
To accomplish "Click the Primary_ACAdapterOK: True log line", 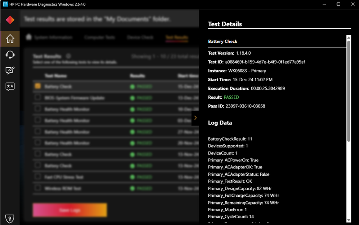I will [235, 167].
